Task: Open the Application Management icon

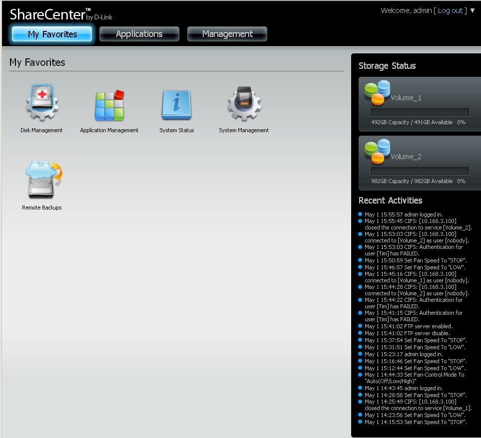Action: click(109, 105)
